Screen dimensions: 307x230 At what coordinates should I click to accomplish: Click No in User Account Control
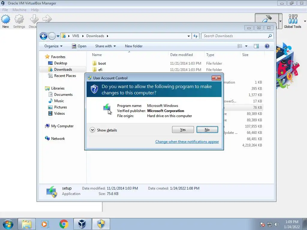coord(207,130)
